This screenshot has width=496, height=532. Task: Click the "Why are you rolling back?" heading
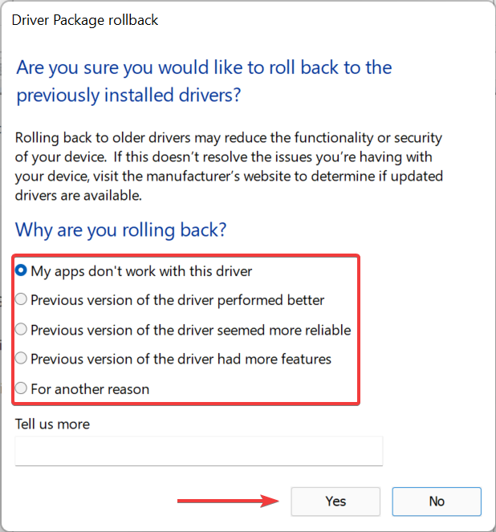point(121,230)
